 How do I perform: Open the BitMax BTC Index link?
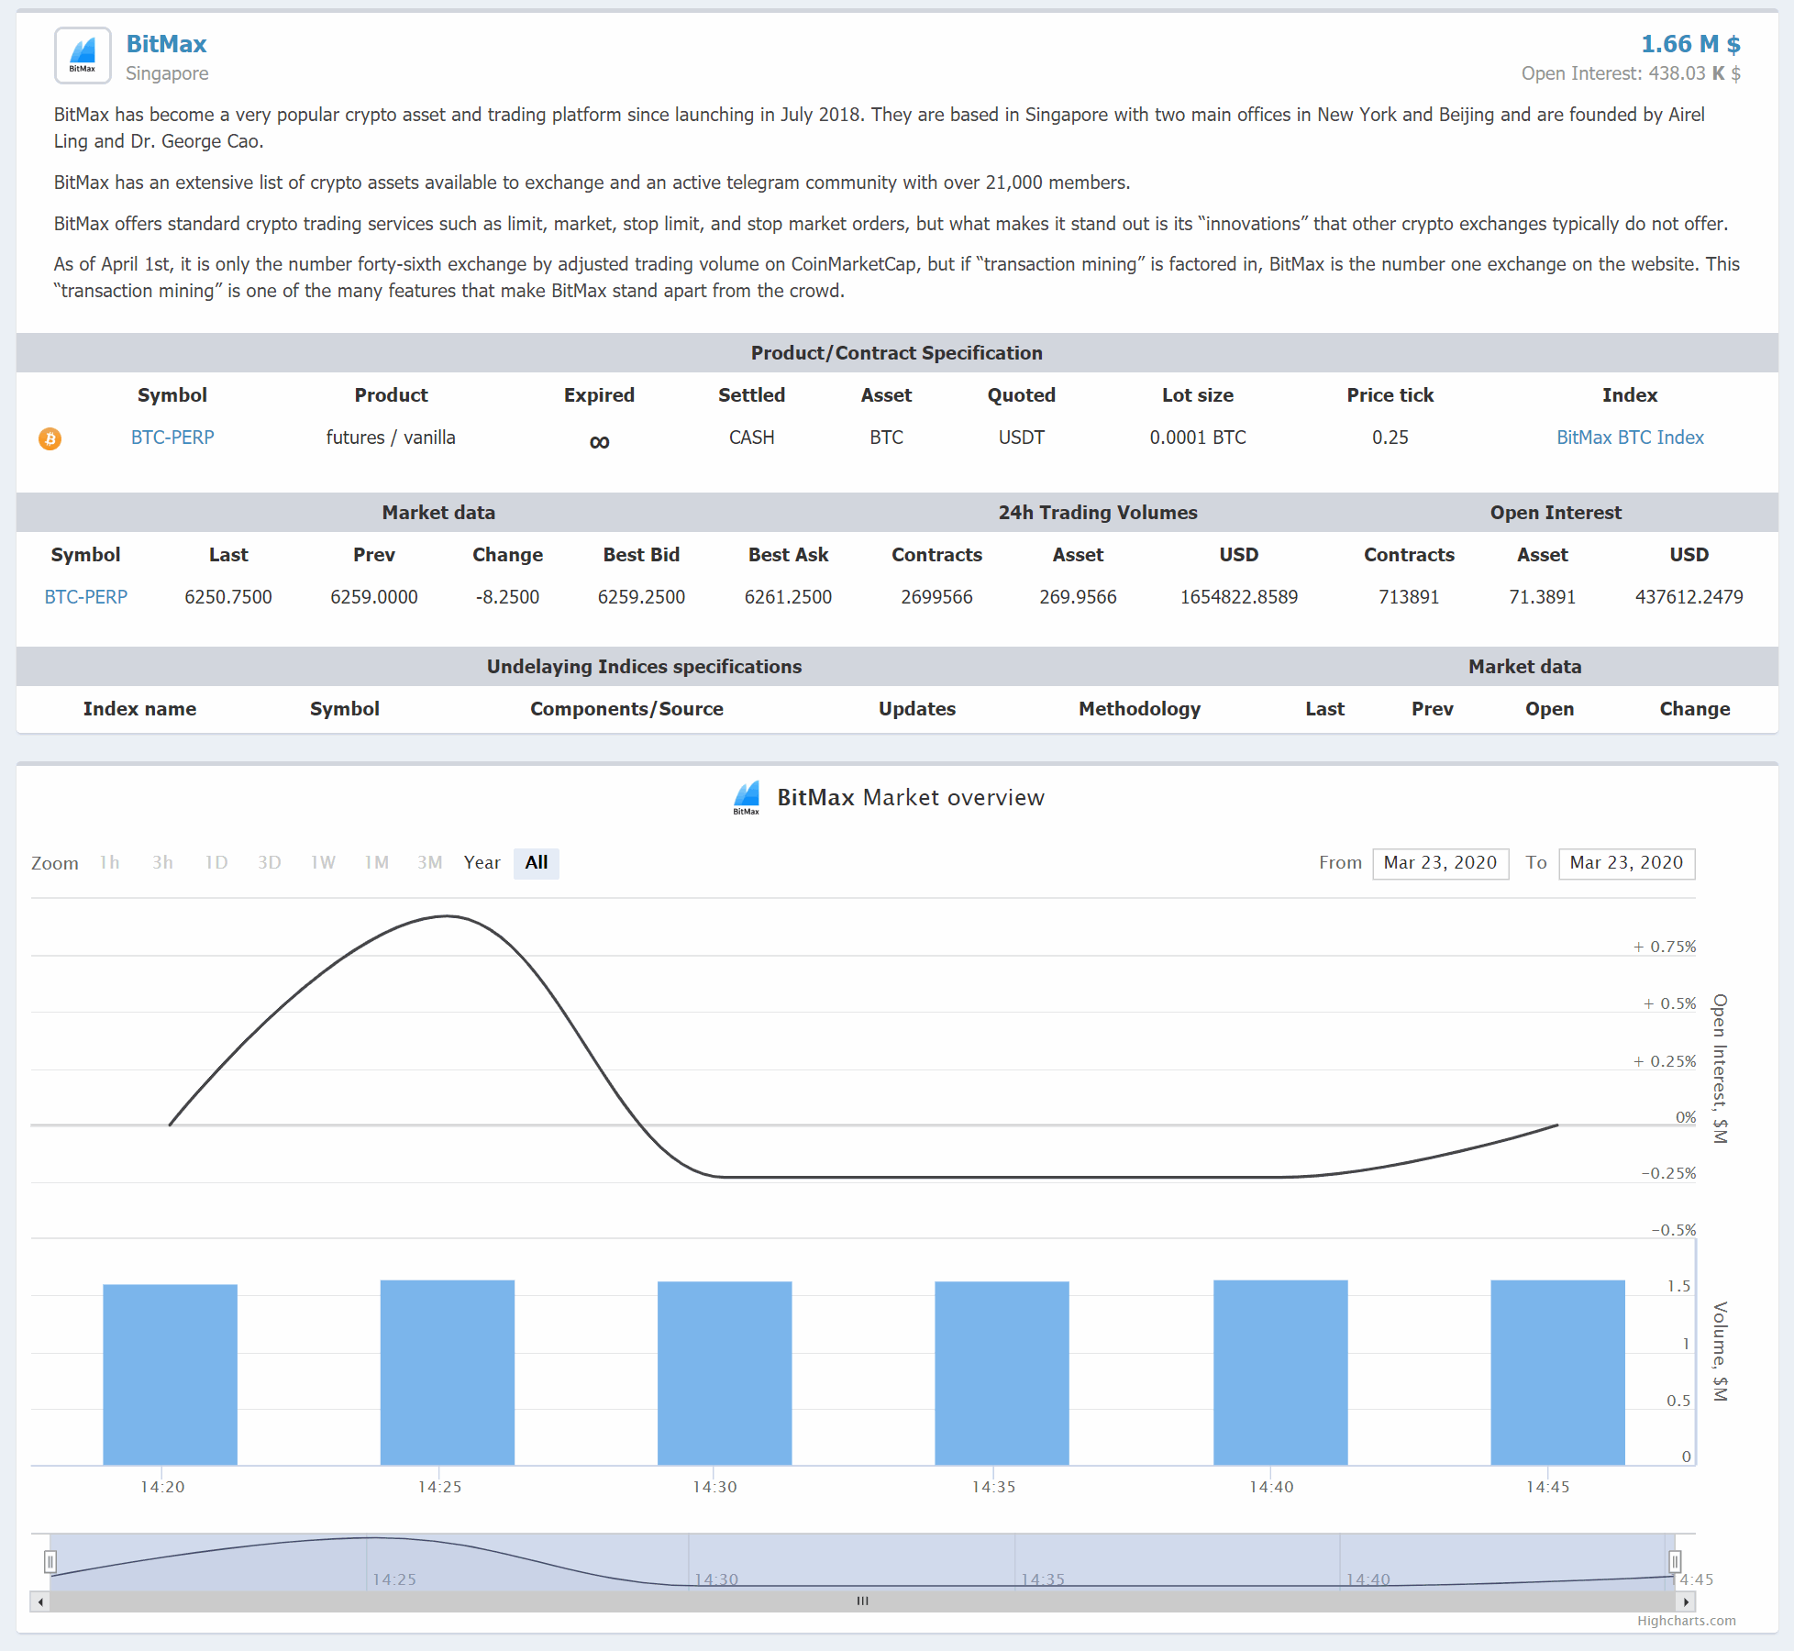[1630, 438]
